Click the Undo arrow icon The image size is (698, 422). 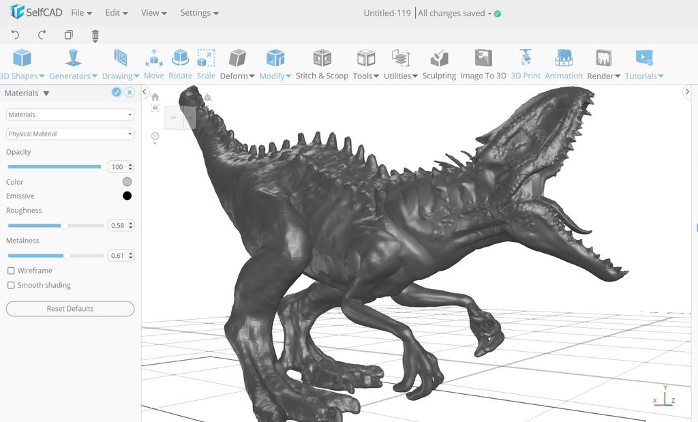pos(14,35)
